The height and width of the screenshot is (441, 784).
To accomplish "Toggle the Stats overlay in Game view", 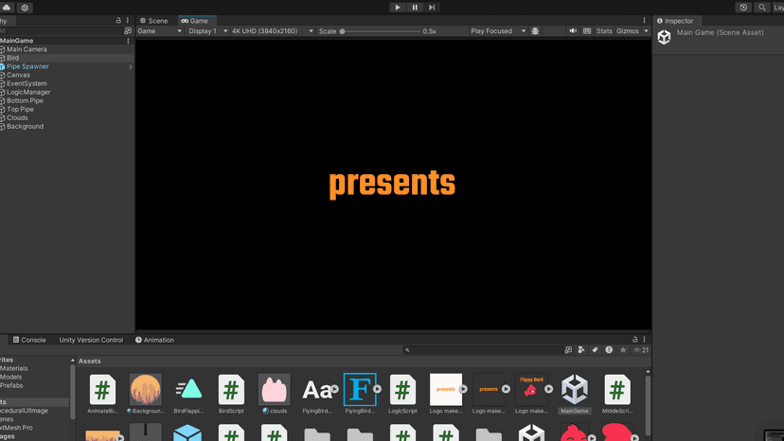I will coord(604,31).
